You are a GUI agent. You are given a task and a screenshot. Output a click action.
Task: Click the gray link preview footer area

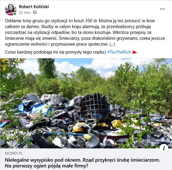click(86, 159)
